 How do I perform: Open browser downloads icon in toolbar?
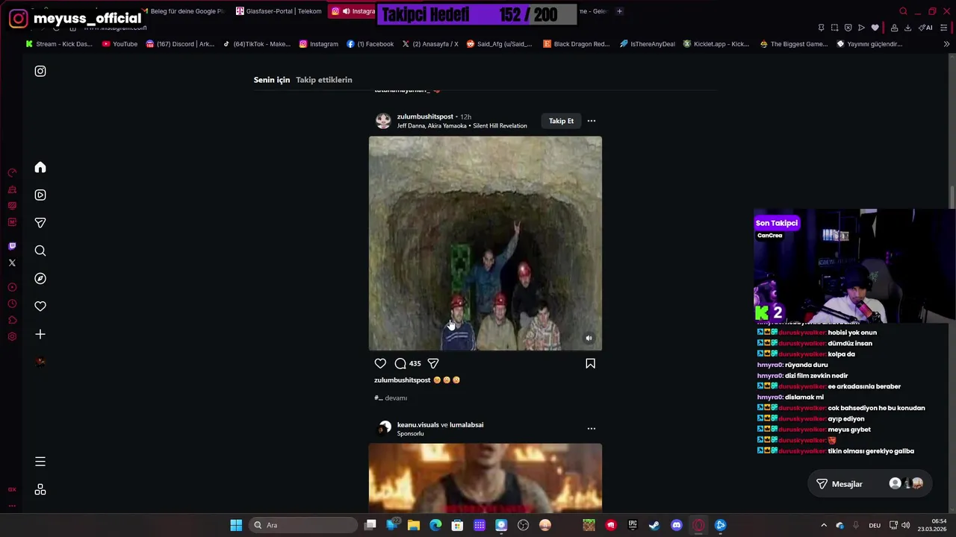(x=907, y=28)
